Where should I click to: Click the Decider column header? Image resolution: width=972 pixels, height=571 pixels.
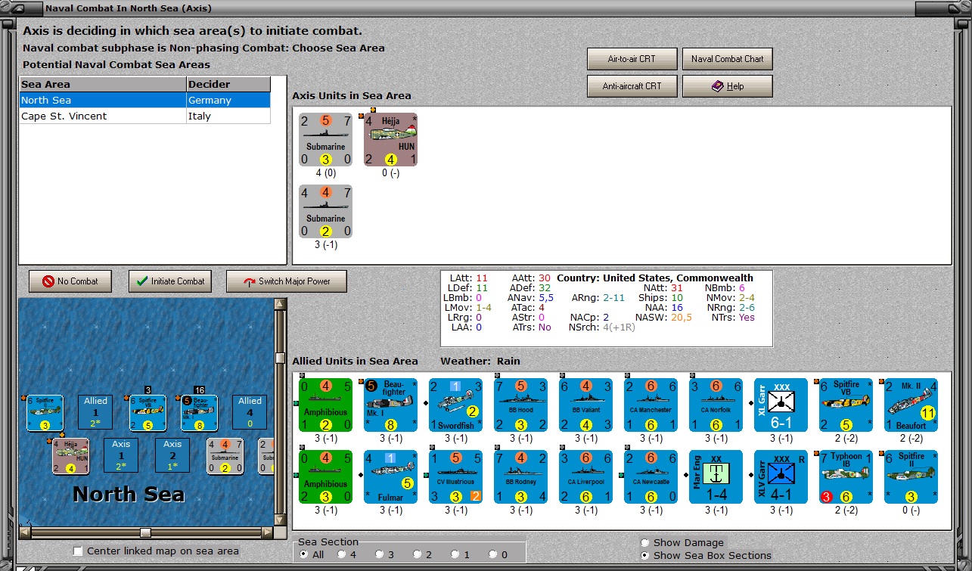(228, 85)
